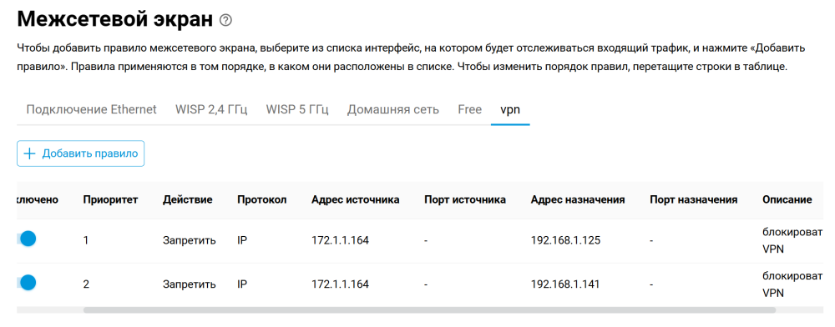Viewport: 835px width, 327px height.
Task: Select the vpn tab
Action: tap(510, 109)
